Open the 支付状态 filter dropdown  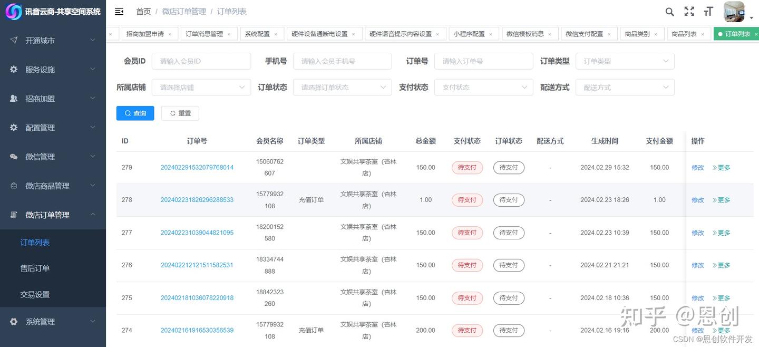tap(483, 88)
